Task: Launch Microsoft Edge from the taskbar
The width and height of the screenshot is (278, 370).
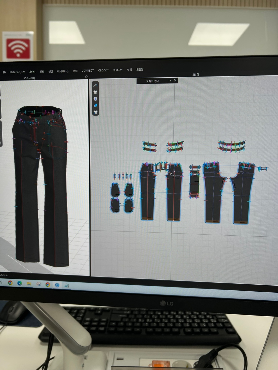Action: click(20, 283)
